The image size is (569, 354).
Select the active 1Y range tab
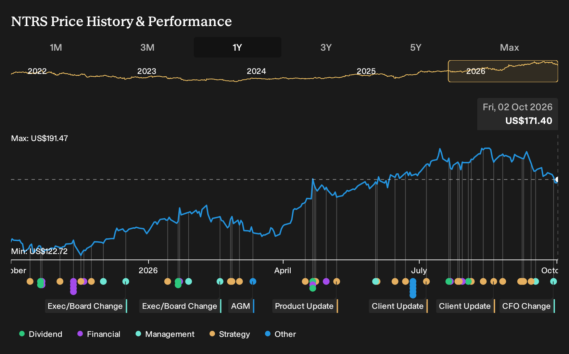click(x=238, y=47)
